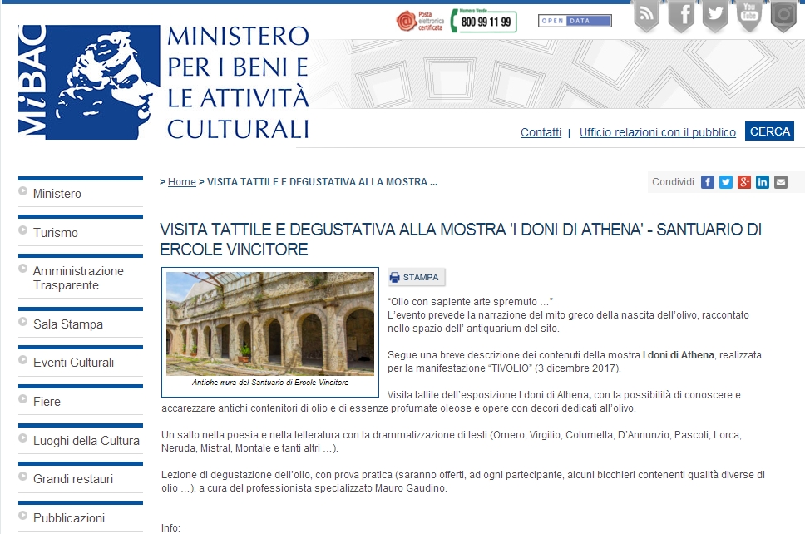Click the CERCA search button
805x534 pixels.
(769, 131)
